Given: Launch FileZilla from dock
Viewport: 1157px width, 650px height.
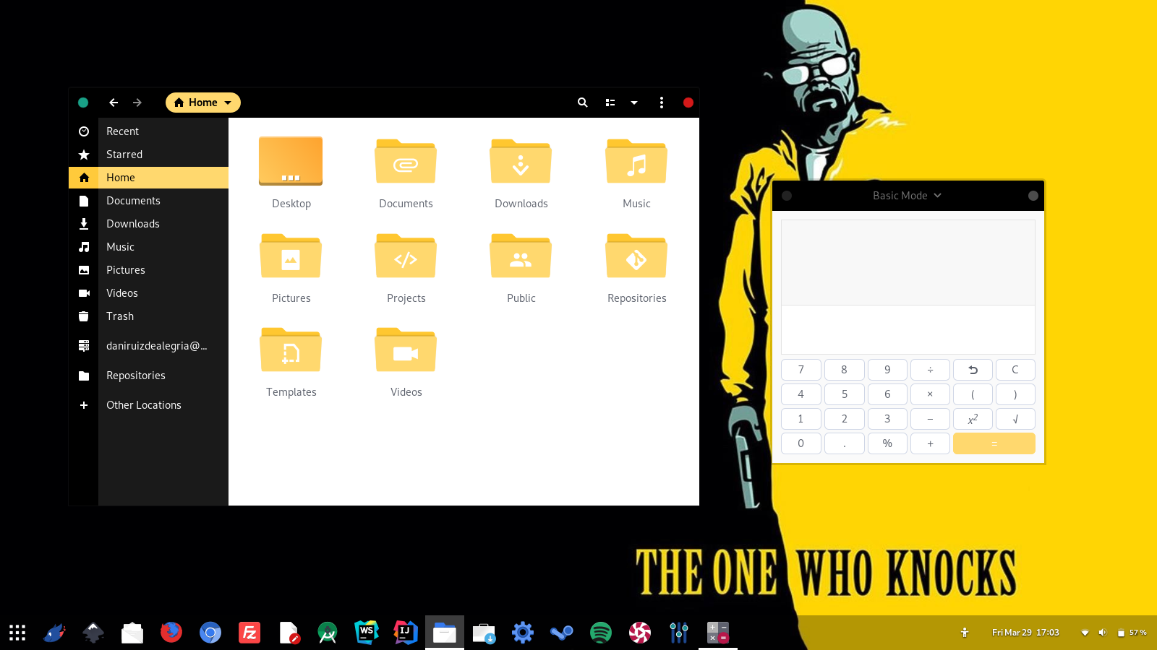Looking at the screenshot, I should click(x=249, y=633).
